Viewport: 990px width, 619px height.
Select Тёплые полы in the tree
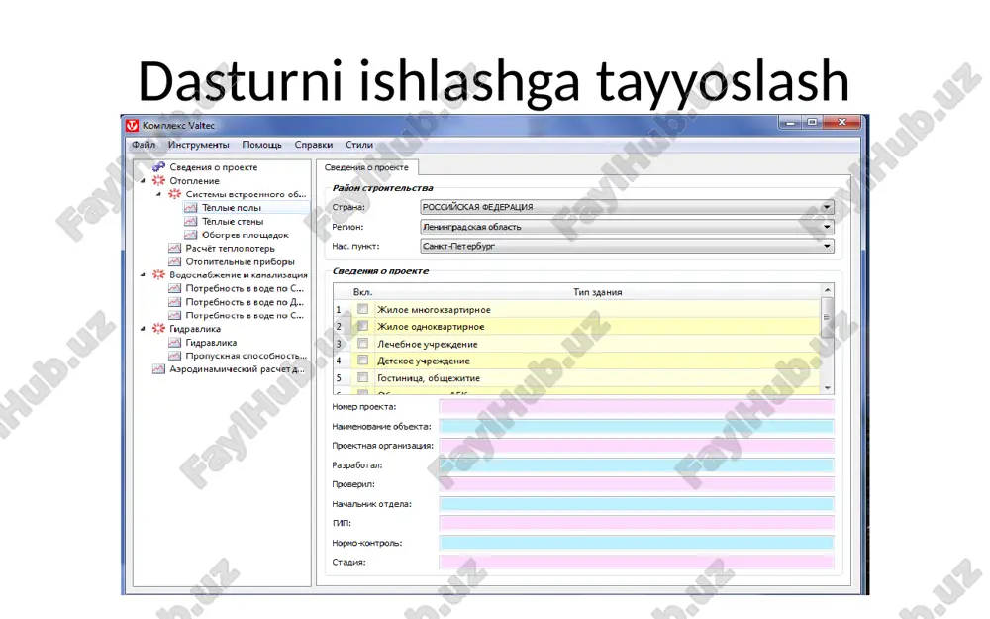[231, 208]
